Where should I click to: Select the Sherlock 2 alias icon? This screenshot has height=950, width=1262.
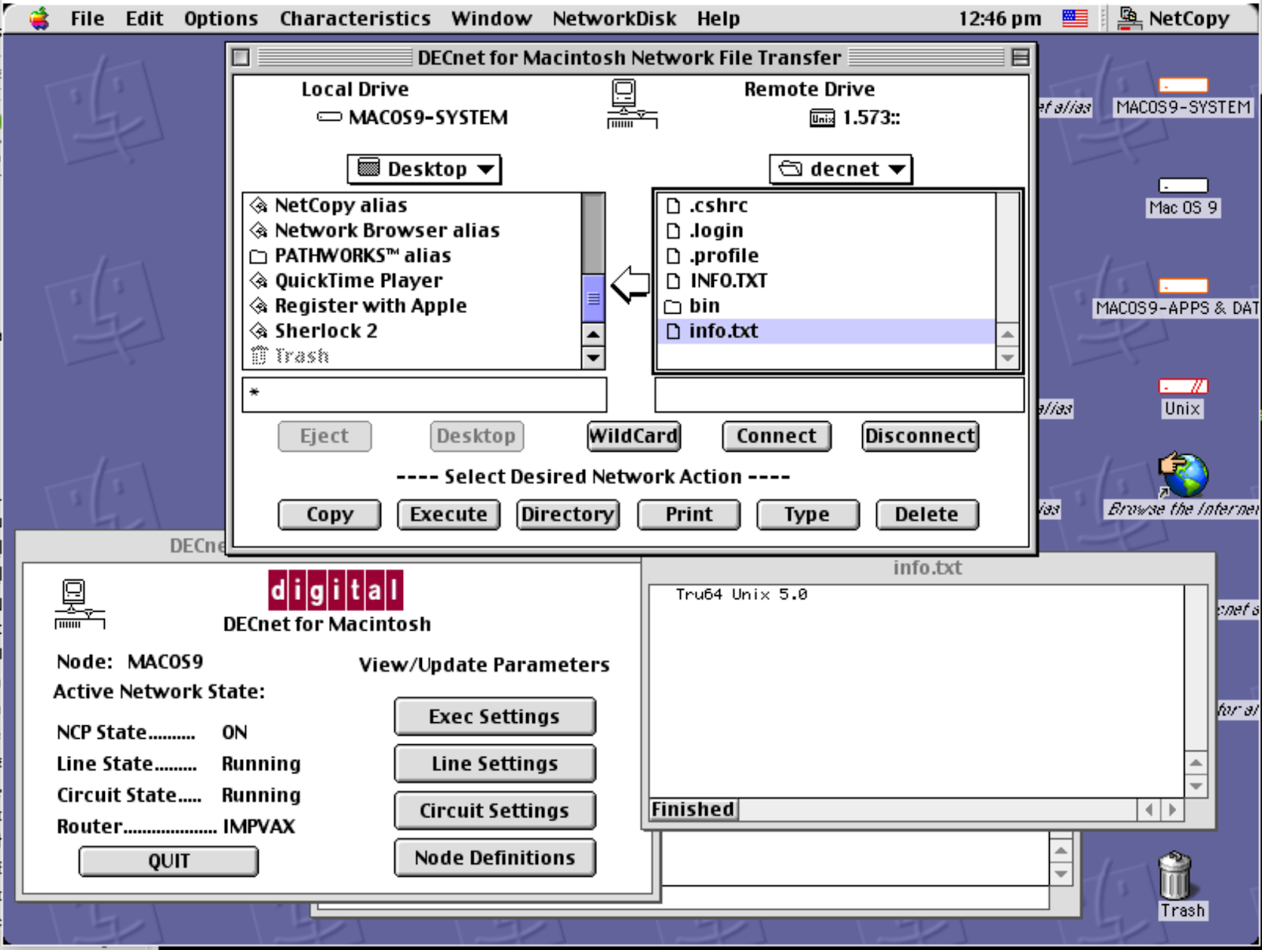click(259, 331)
